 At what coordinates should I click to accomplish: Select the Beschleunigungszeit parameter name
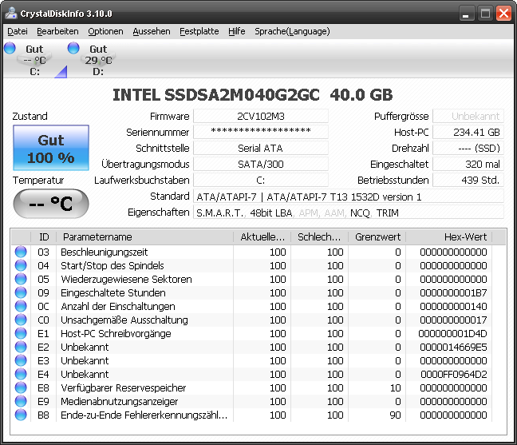105,252
